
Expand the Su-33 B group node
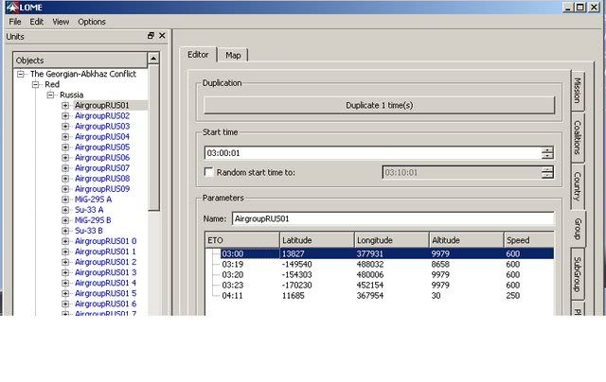tap(65, 231)
